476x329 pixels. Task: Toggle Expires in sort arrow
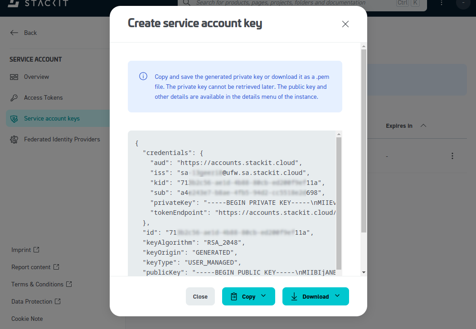[x=423, y=126]
